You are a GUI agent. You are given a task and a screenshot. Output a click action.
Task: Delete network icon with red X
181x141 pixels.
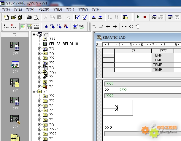(x=13, y=26)
